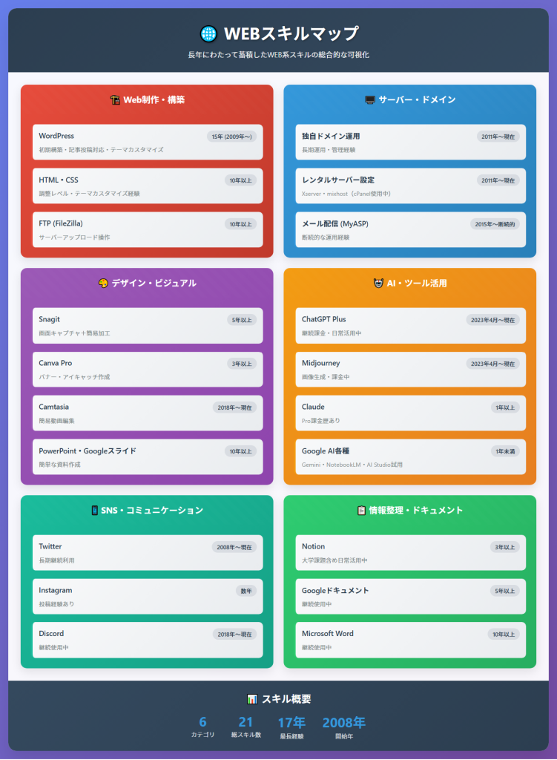Click the globe icon beside WEBスキルマップ title
The width and height of the screenshot is (557, 760).
click(x=208, y=34)
